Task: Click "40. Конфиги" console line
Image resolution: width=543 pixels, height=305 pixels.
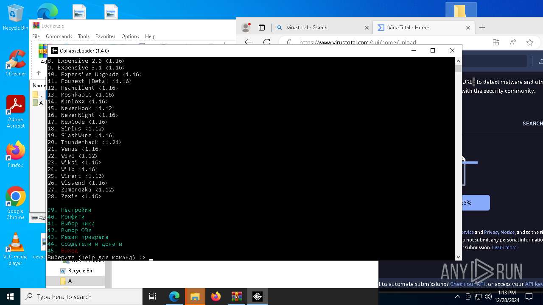Action: pyautogui.click(x=66, y=217)
